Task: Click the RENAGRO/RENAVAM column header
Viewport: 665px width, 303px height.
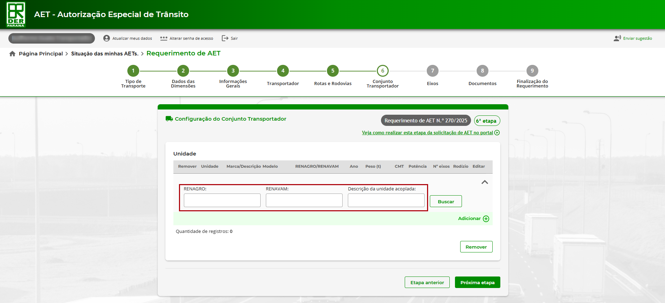Action: [317, 167]
